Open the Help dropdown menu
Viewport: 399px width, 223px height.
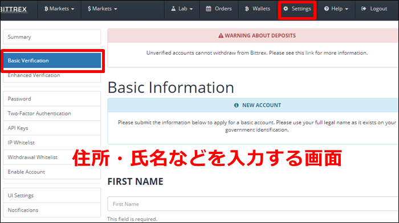tap(336, 9)
